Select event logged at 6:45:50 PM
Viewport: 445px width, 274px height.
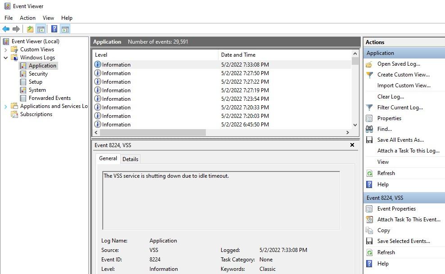click(222, 124)
